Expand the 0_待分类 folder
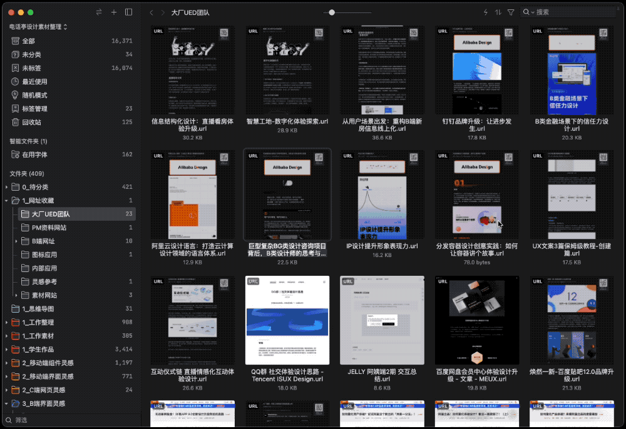Image resolution: width=626 pixels, height=429 pixels. (6, 187)
